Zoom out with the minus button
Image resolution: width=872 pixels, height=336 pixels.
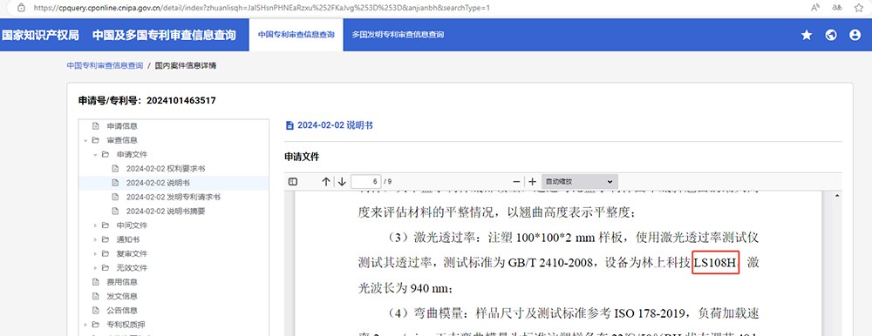516,182
